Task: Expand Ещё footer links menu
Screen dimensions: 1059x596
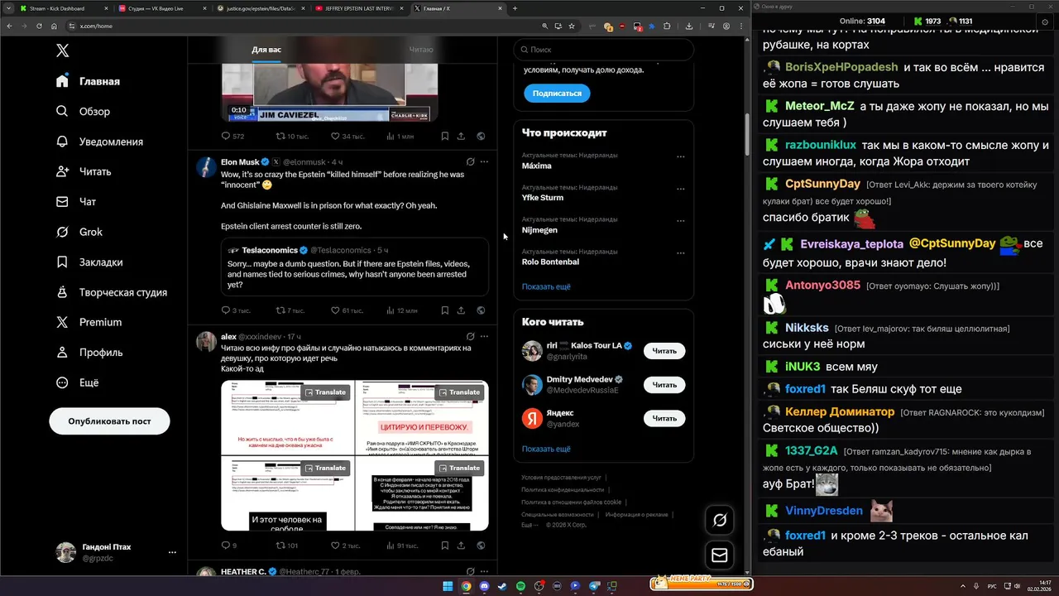Action: click(529, 525)
